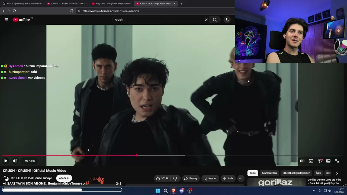Like the video (302 B)

click(x=162, y=178)
